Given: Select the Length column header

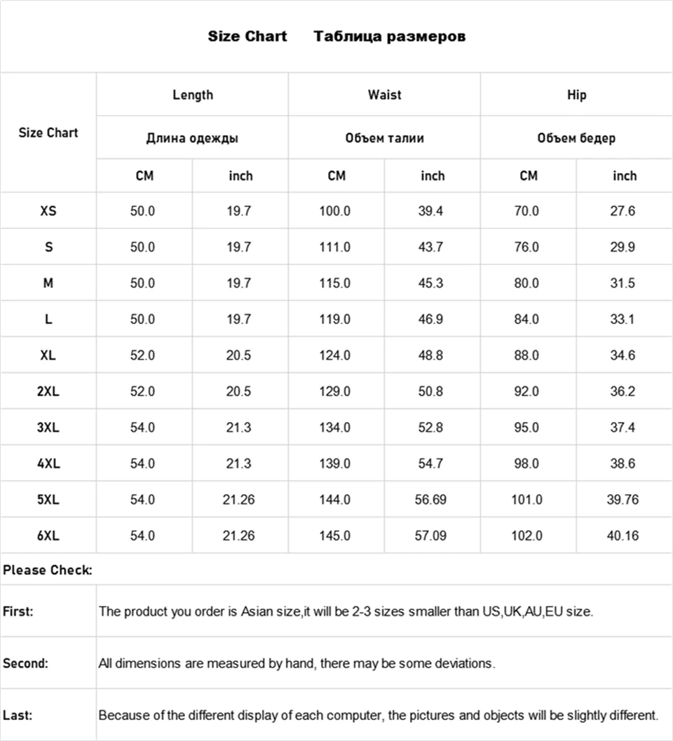Looking at the screenshot, I should tap(192, 95).
